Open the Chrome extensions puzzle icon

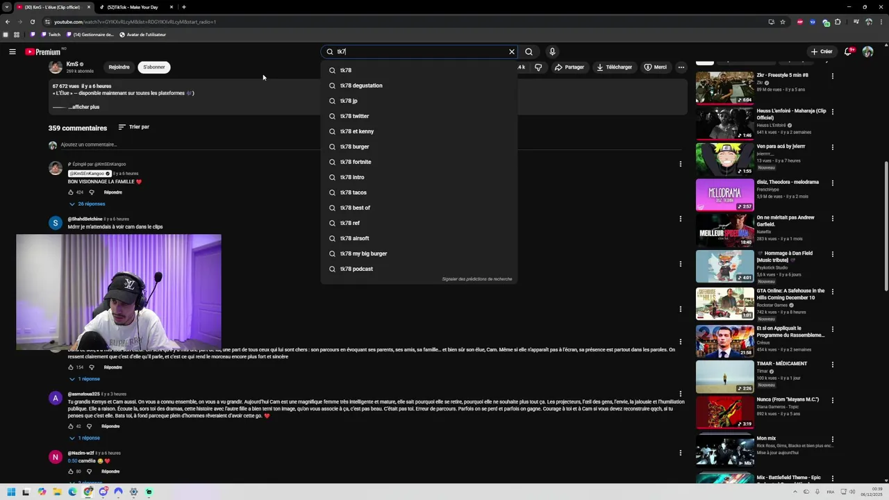point(838,22)
